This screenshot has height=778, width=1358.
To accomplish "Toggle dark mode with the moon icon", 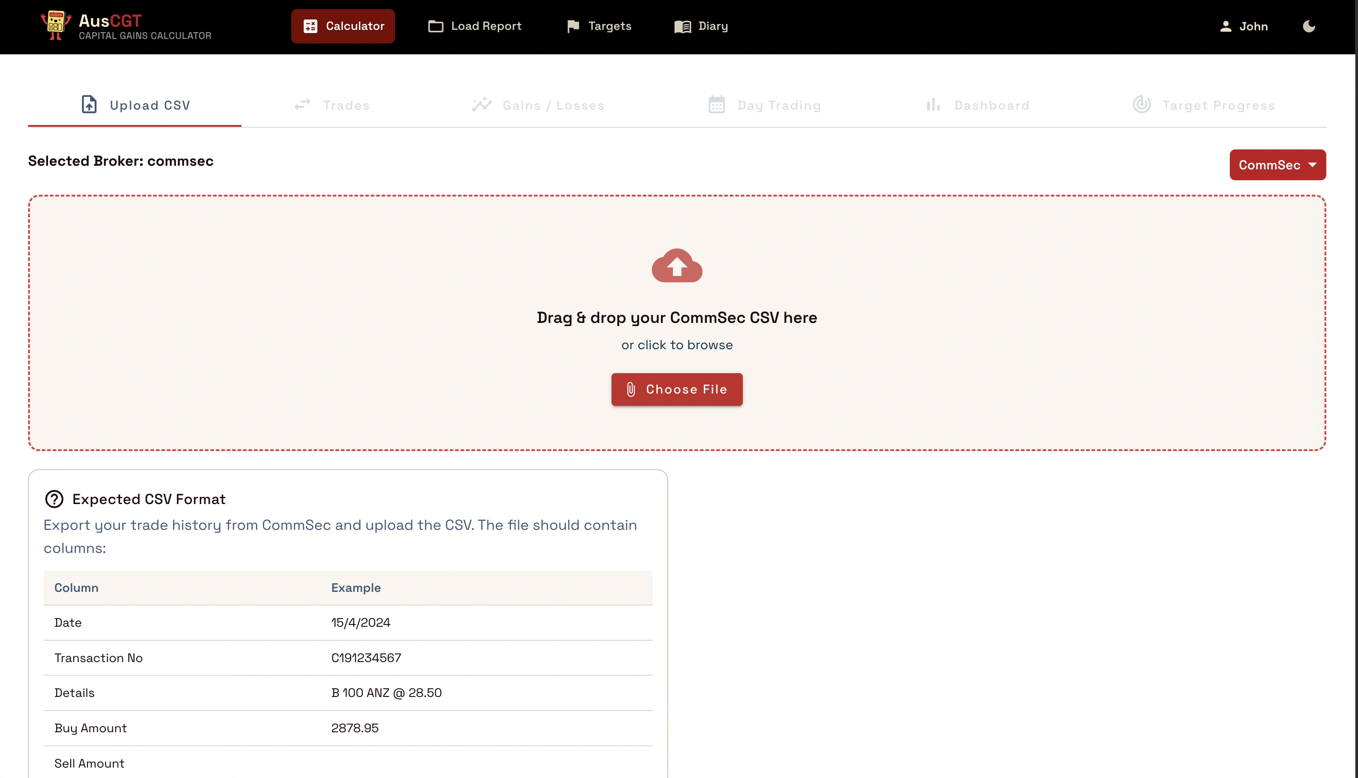I will click(1309, 27).
